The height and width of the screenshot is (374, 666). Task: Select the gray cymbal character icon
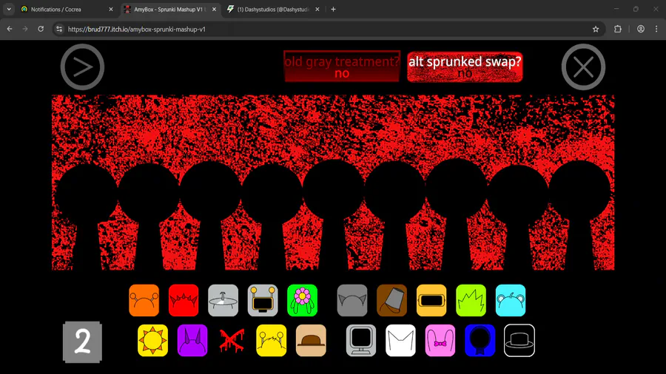(223, 300)
